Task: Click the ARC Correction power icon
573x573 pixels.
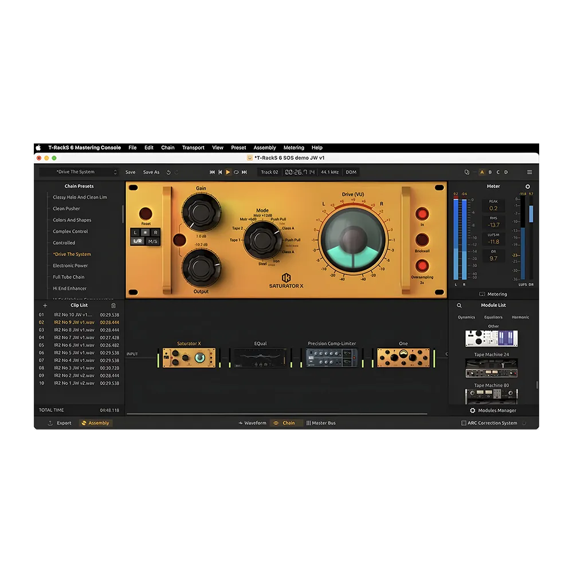Action: (x=524, y=423)
